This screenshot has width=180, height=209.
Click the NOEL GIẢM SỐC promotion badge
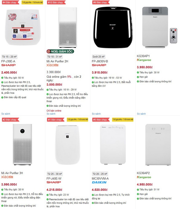60,52
